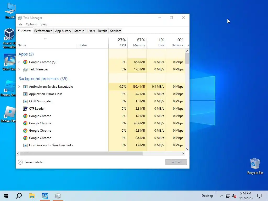Select the Roblox Player desktop shortcut
Viewport: 268px width, 201px height.
pyautogui.click(x=8, y=114)
